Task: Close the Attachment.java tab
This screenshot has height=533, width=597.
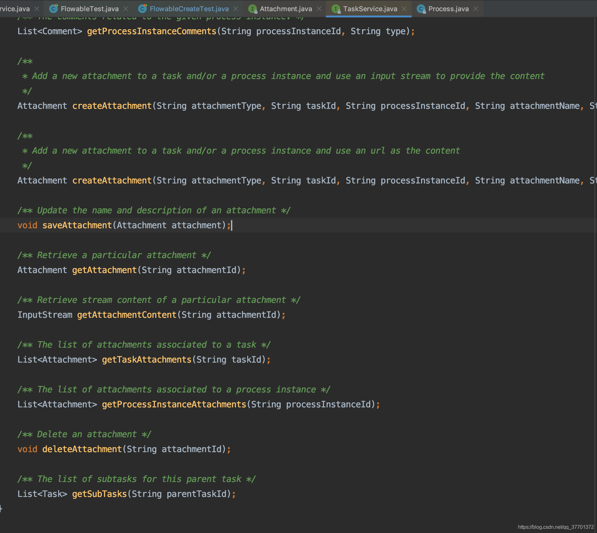Action: click(319, 9)
